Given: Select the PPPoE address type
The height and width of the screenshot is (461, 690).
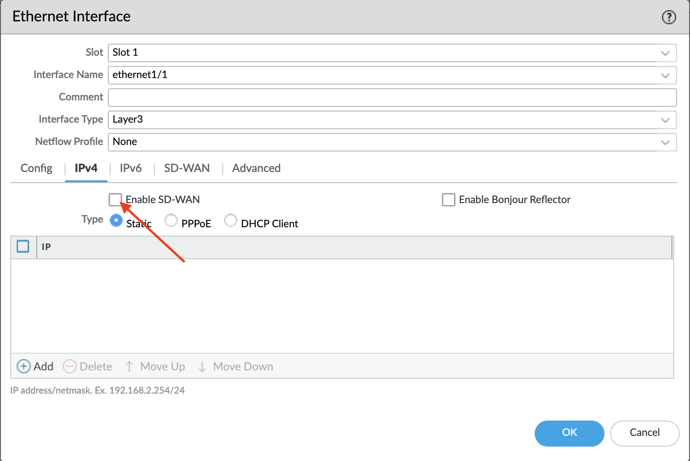Looking at the screenshot, I should [171, 220].
